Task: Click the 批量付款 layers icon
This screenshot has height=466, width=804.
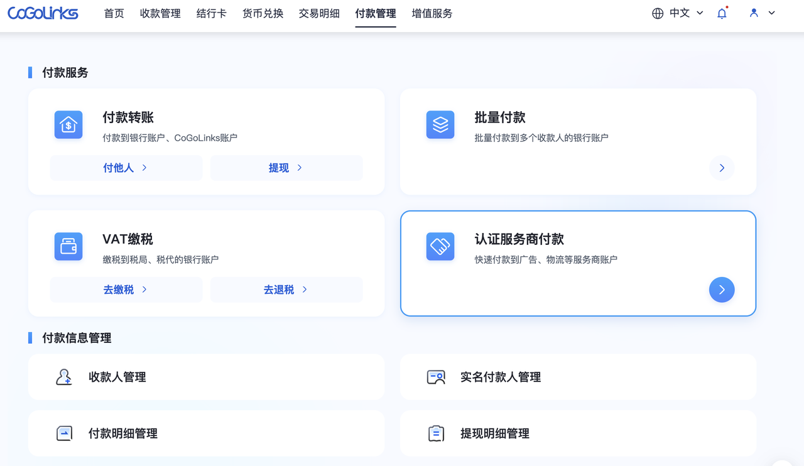Action: click(440, 125)
